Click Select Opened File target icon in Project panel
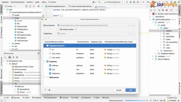 pos(26,6)
